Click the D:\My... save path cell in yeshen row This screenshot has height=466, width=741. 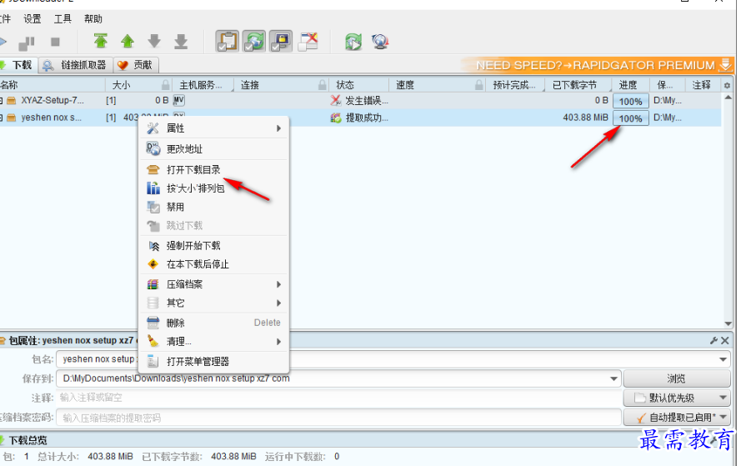pyautogui.click(x=668, y=118)
